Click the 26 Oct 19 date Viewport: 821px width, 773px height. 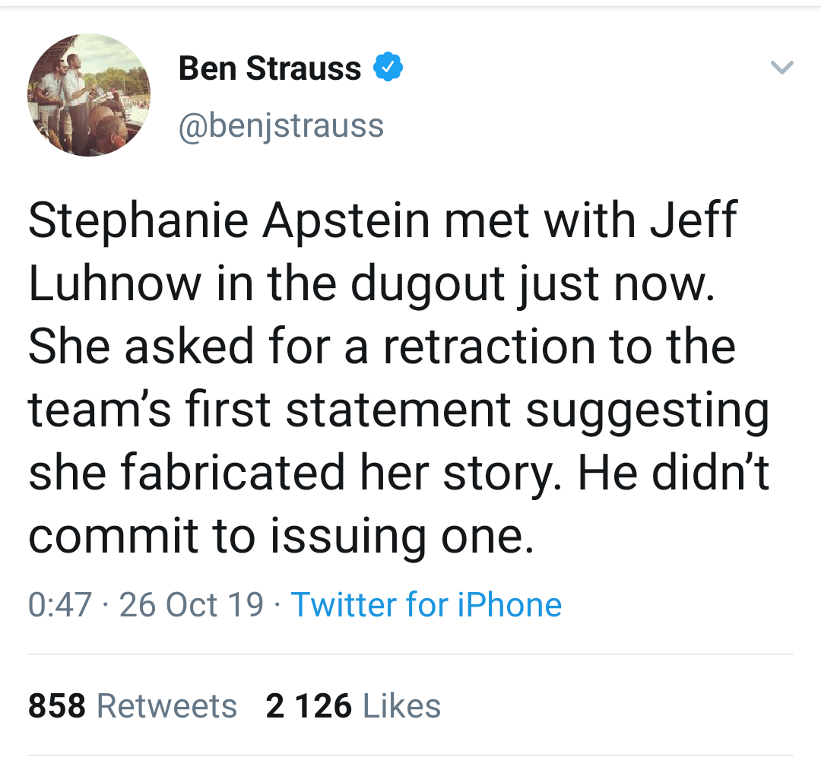[191, 605]
